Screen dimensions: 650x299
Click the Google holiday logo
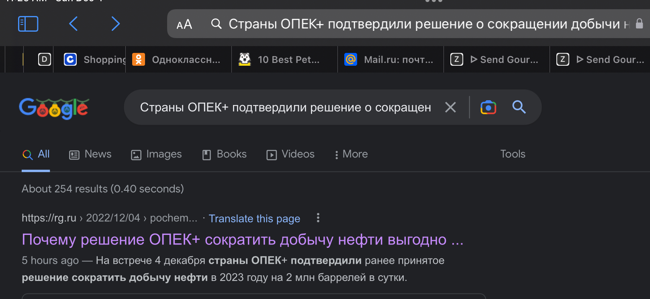(54, 108)
